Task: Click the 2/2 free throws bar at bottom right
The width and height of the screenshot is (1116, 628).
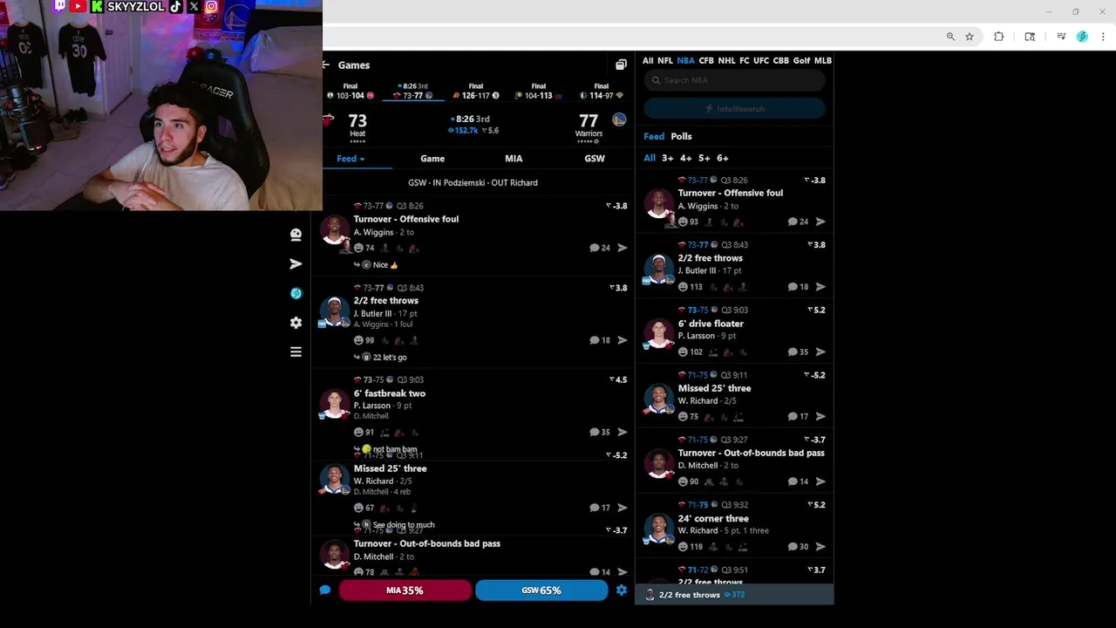Action: 734,595
